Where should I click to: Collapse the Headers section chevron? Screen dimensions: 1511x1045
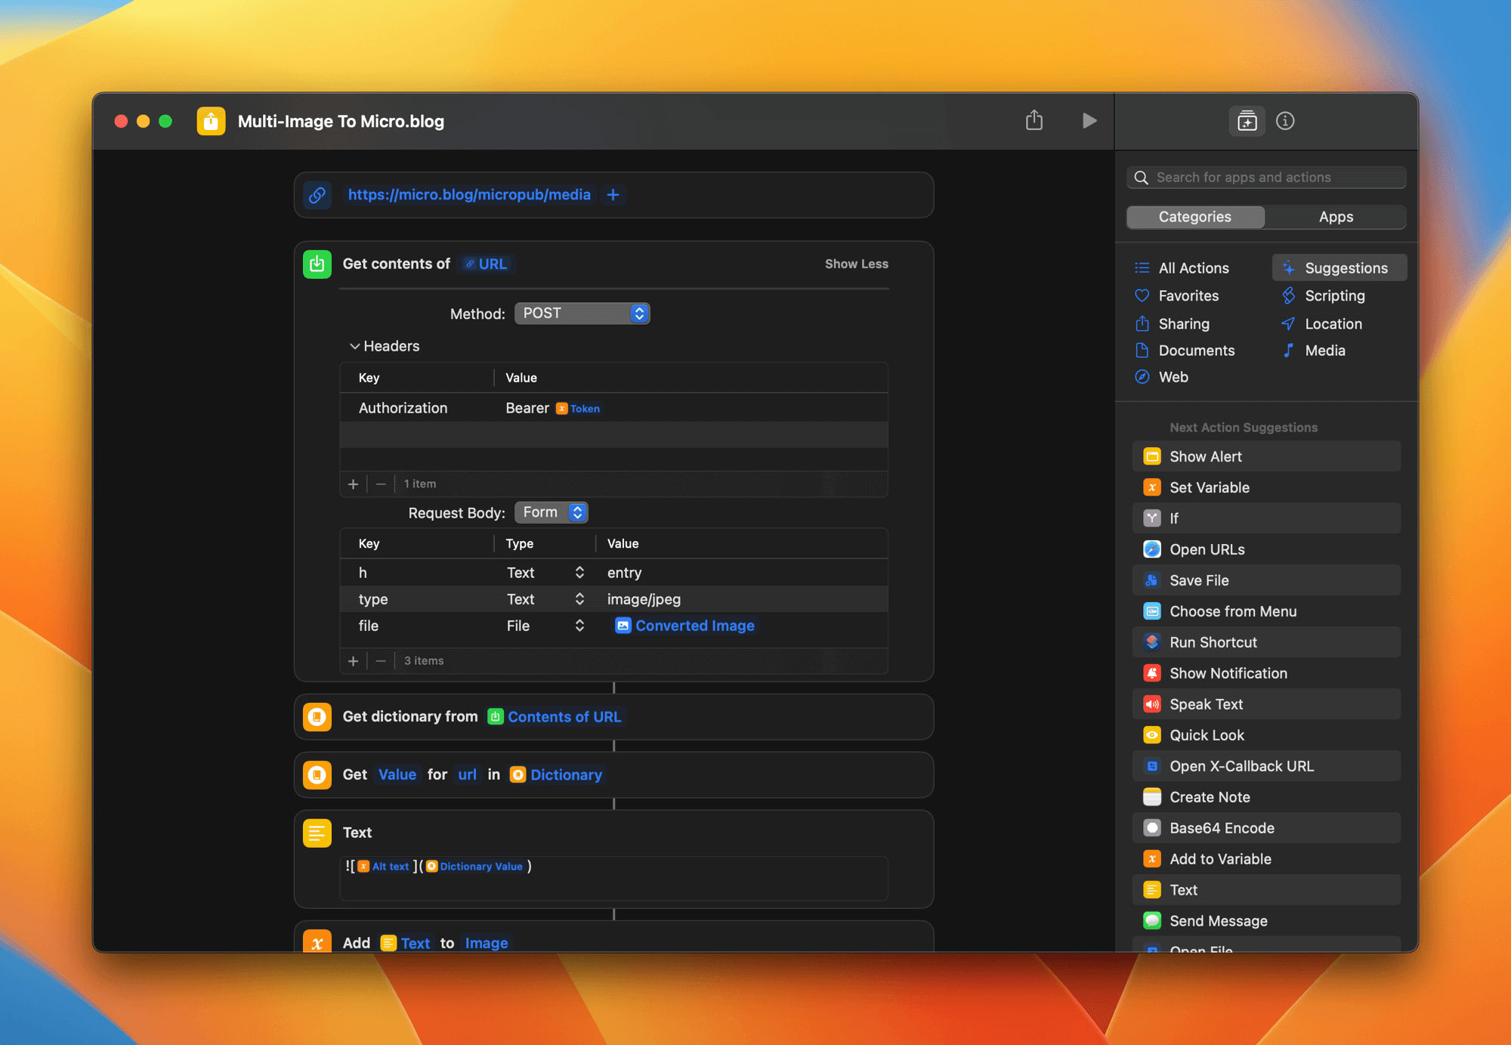click(354, 346)
